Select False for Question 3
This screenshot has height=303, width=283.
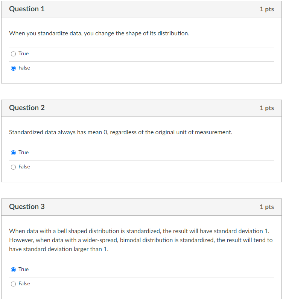[13, 283]
